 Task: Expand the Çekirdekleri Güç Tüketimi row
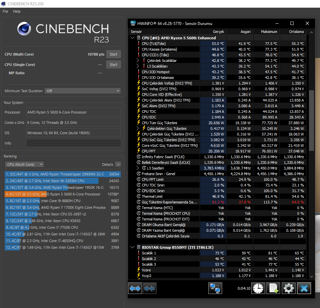click(x=138, y=128)
